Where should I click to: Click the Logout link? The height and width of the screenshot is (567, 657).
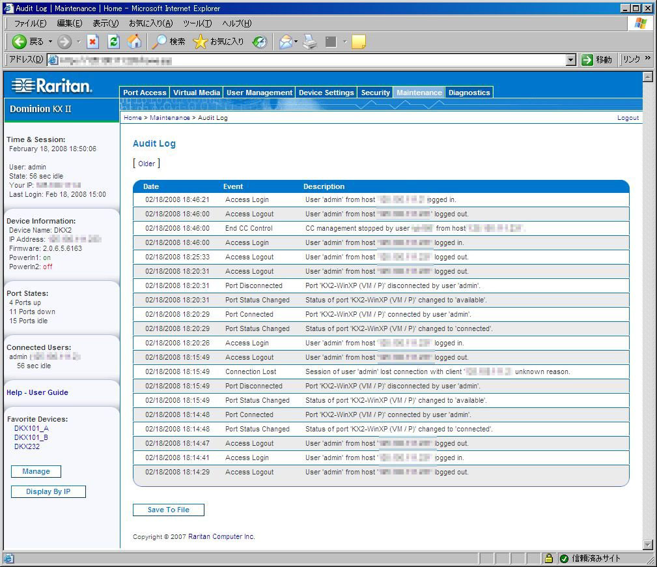(628, 118)
